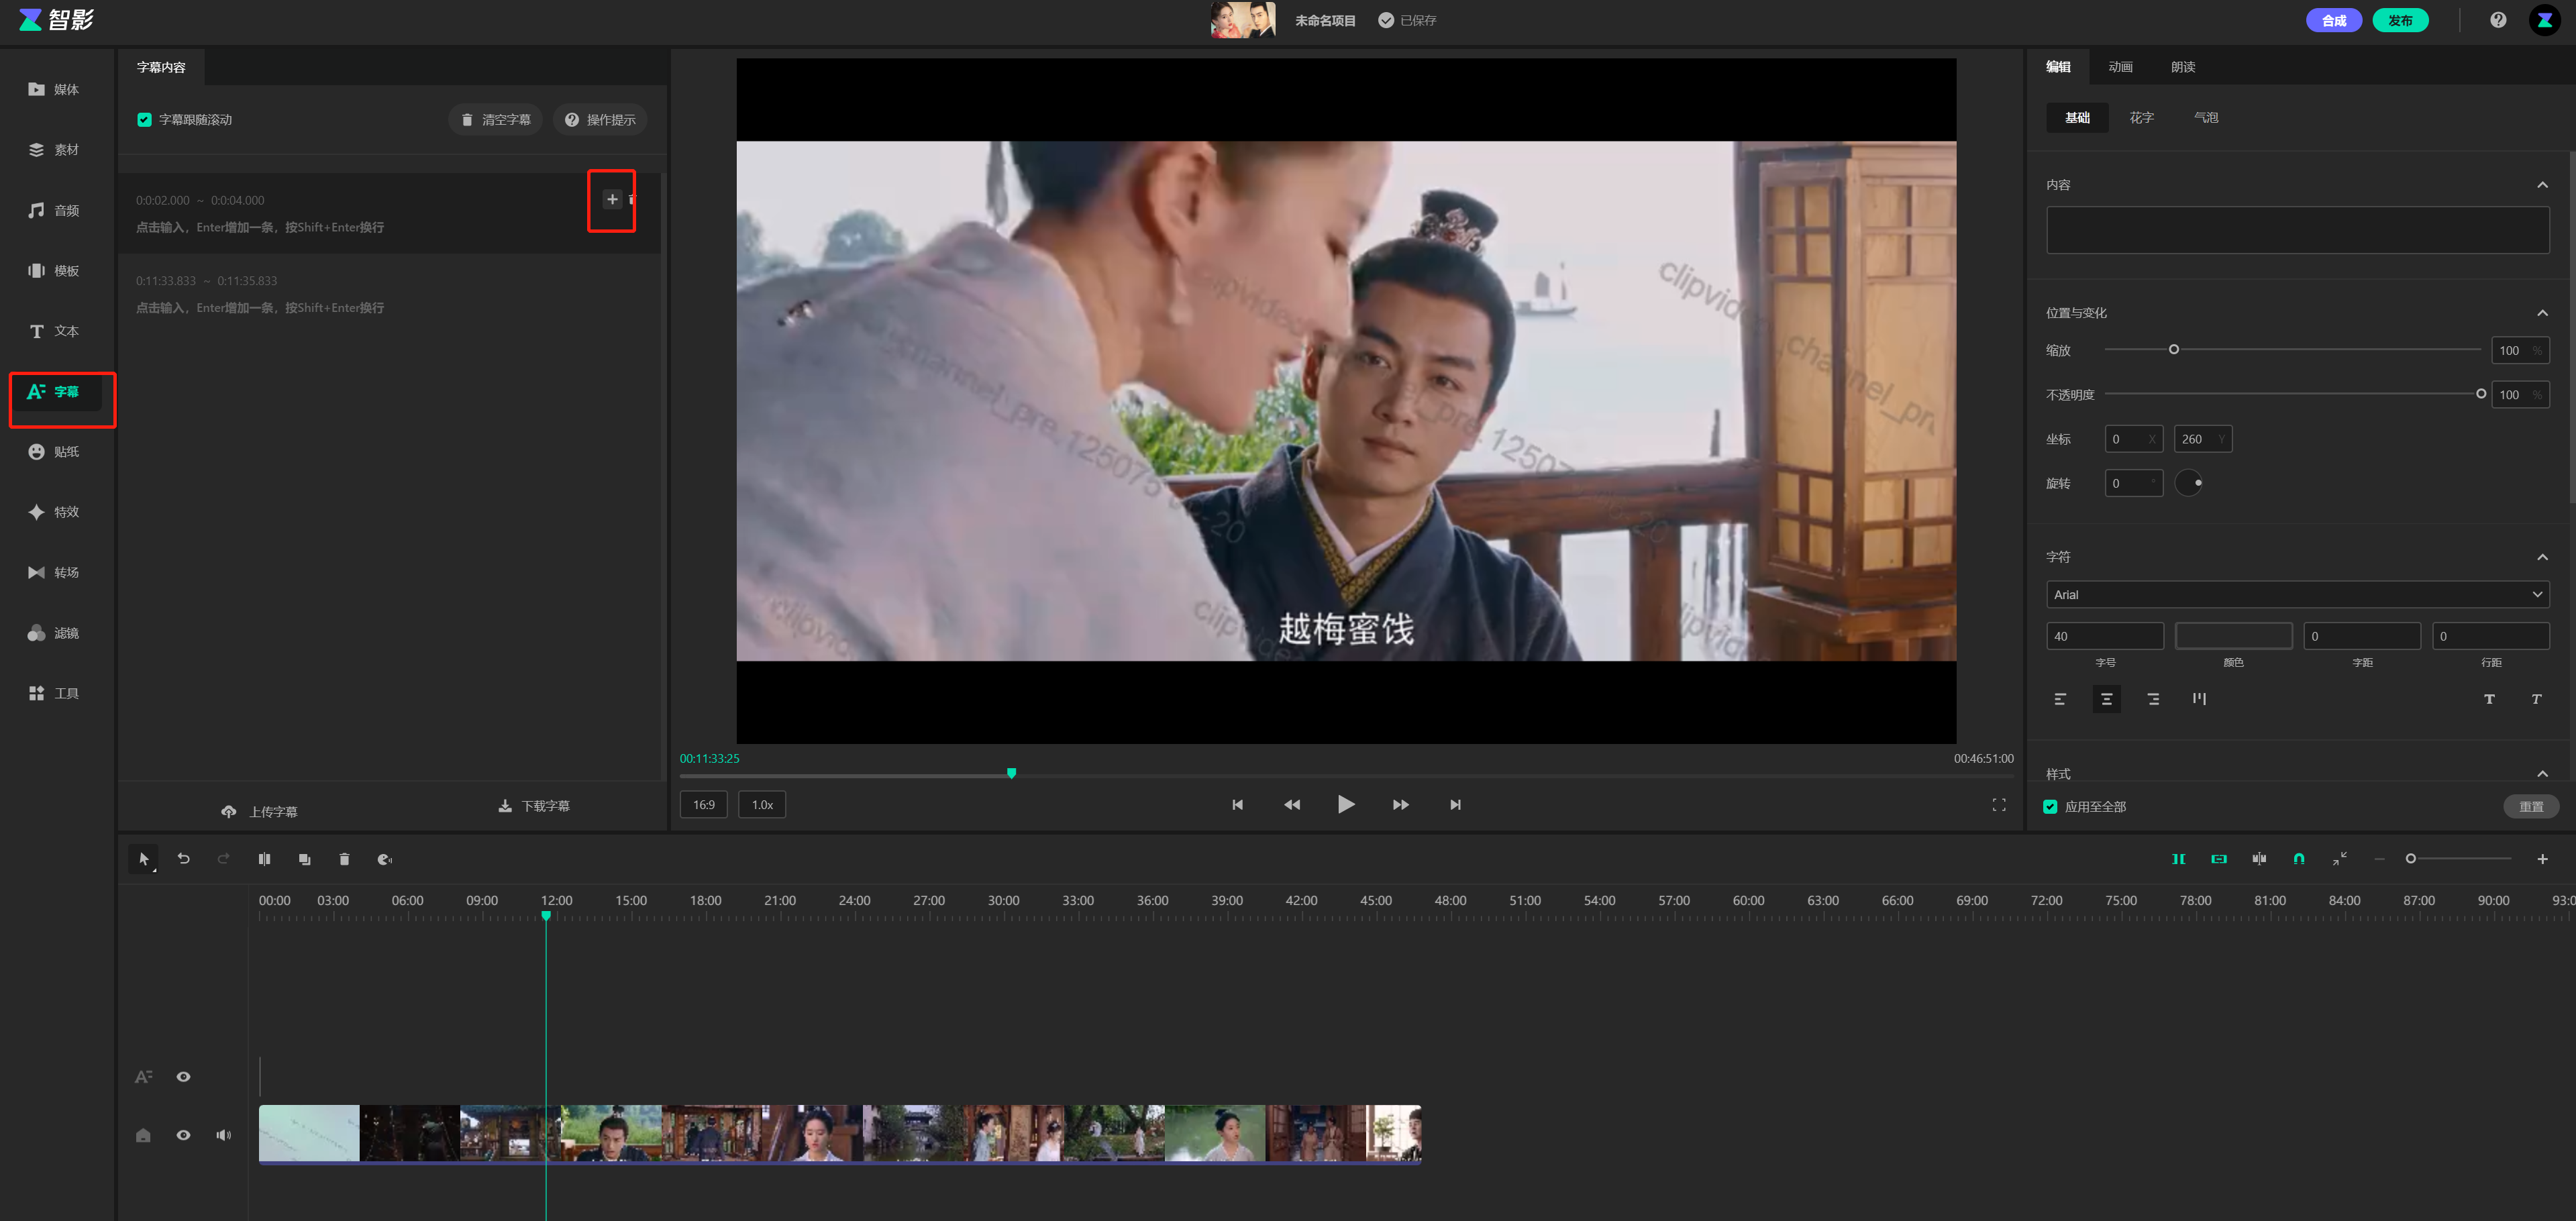Undo the last action
Viewport: 2576px width, 1221px height.
(x=184, y=859)
